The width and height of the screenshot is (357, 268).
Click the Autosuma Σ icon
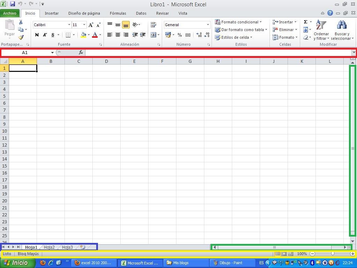[x=305, y=22]
